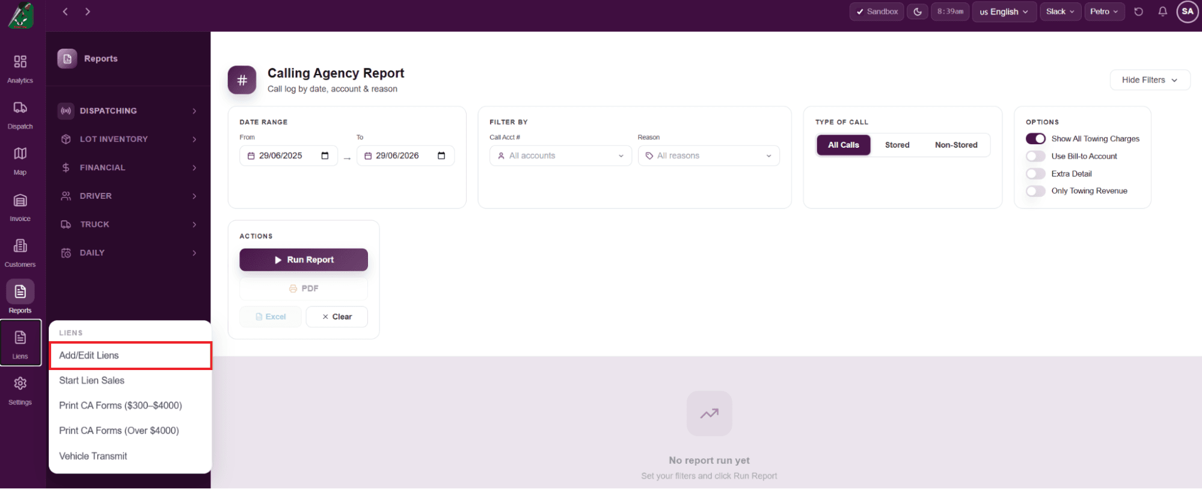1202x489 pixels.
Task: Navigate back with the left arrow
Action: [x=66, y=11]
